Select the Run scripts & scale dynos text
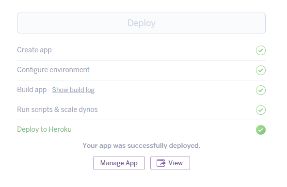 pyautogui.click(x=57, y=109)
